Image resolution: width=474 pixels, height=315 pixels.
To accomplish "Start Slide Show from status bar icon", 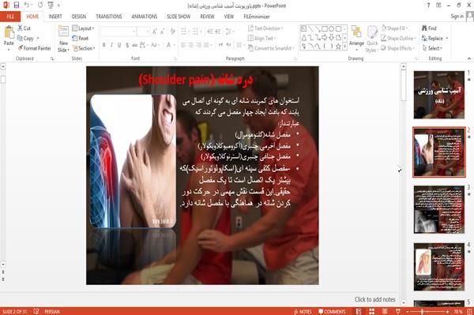I will (398, 311).
